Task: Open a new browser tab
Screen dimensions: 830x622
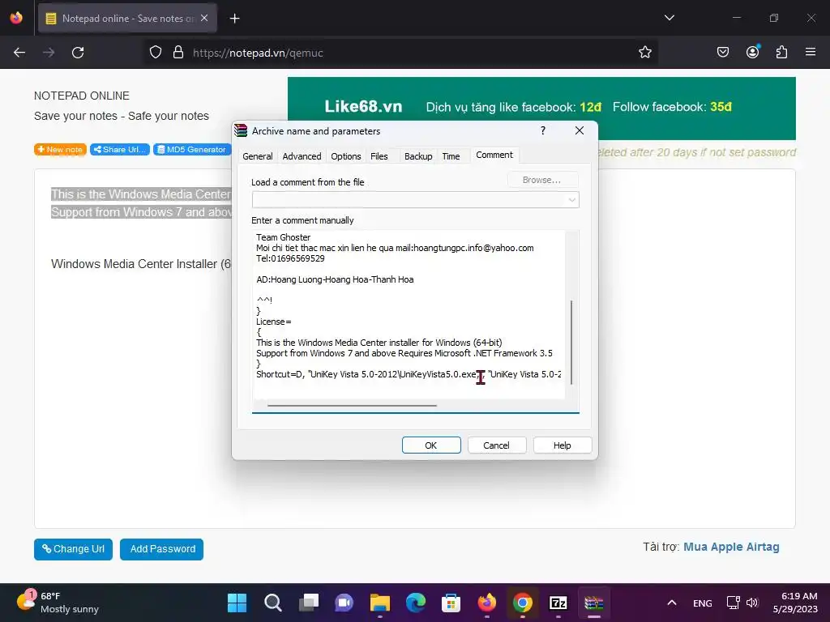Action: coord(234,19)
